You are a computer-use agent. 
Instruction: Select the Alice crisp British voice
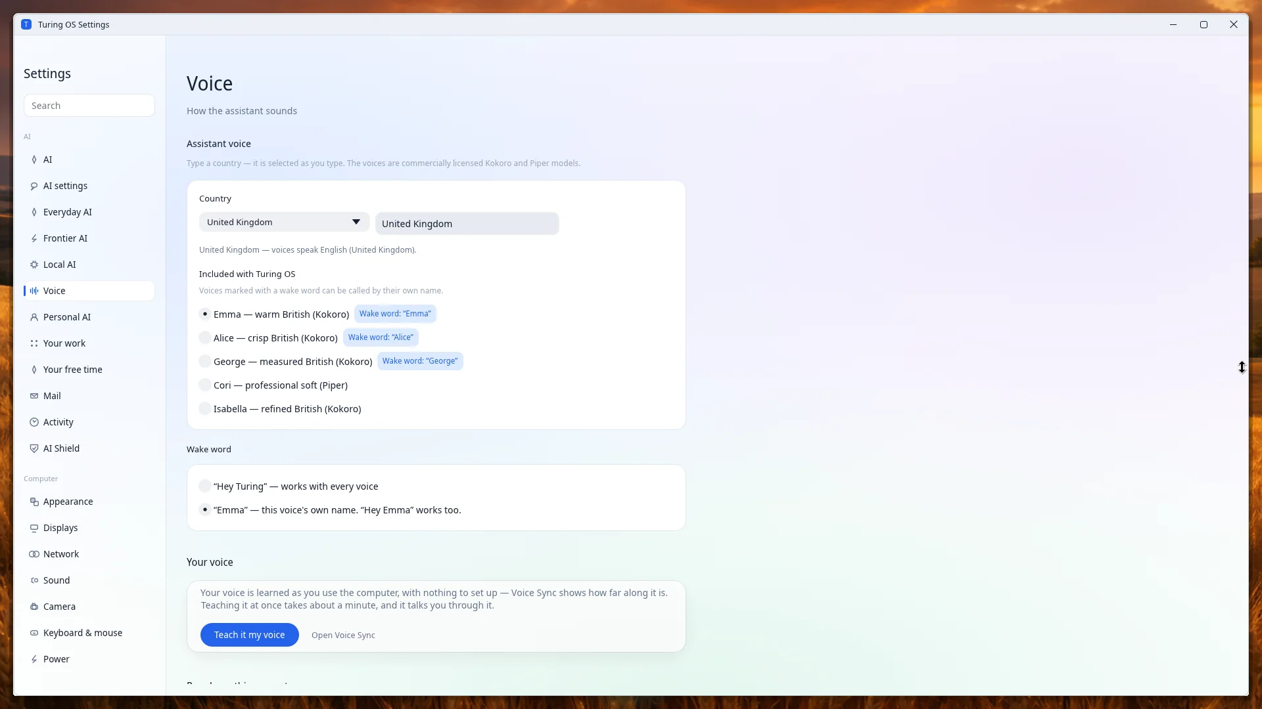point(268,338)
